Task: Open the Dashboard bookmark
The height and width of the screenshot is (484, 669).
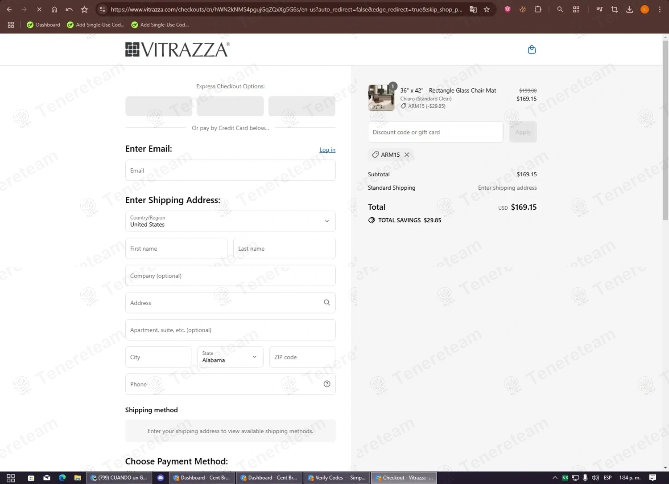Action: click(43, 25)
